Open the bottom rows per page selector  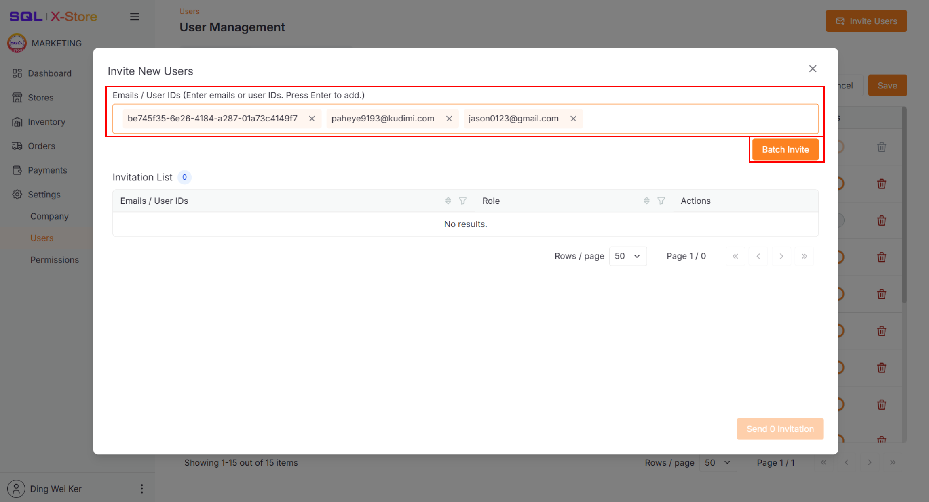[718, 462]
